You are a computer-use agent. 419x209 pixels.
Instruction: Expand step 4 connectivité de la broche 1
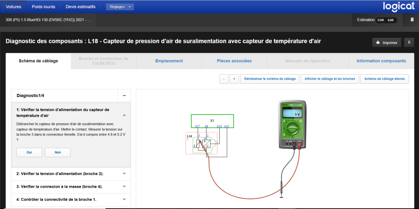(71, 200)
